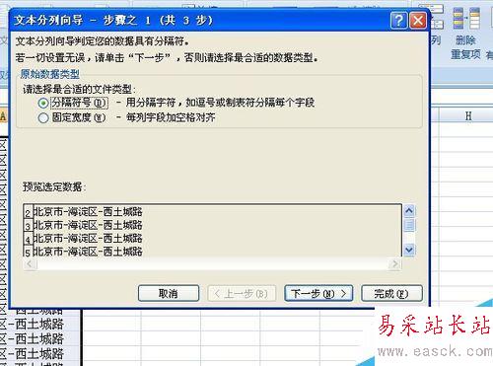Click the disabled 上一步 button
The image size is (493, 366).
[242, 293]
